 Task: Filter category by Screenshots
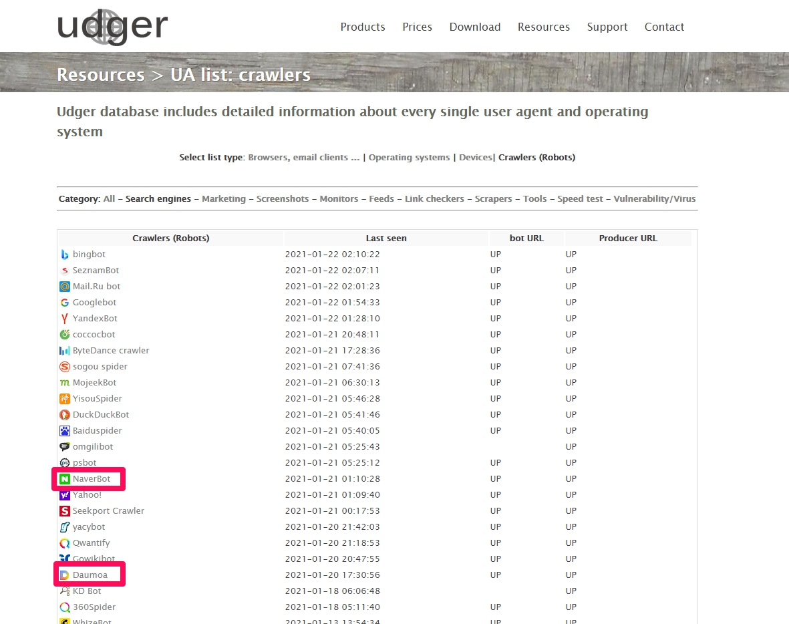point(283,199)
